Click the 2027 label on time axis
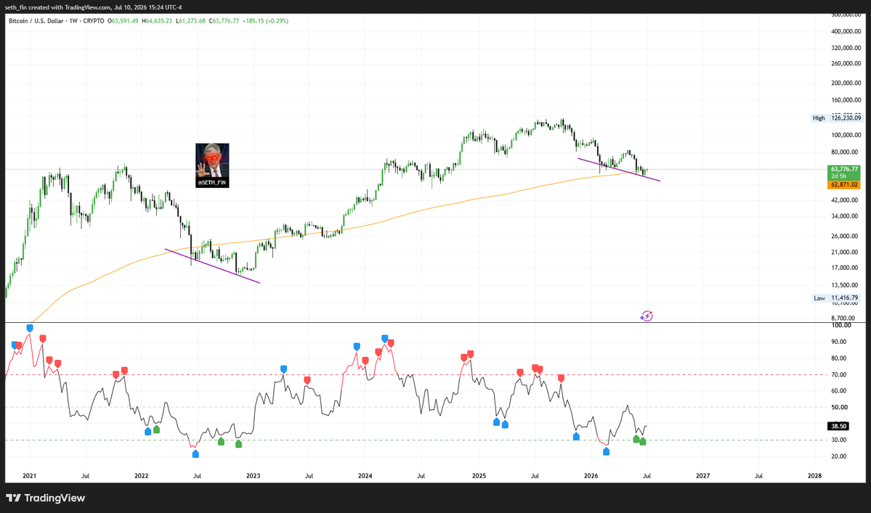This screenshot has width=871, height=513. [x=702, y=476]
